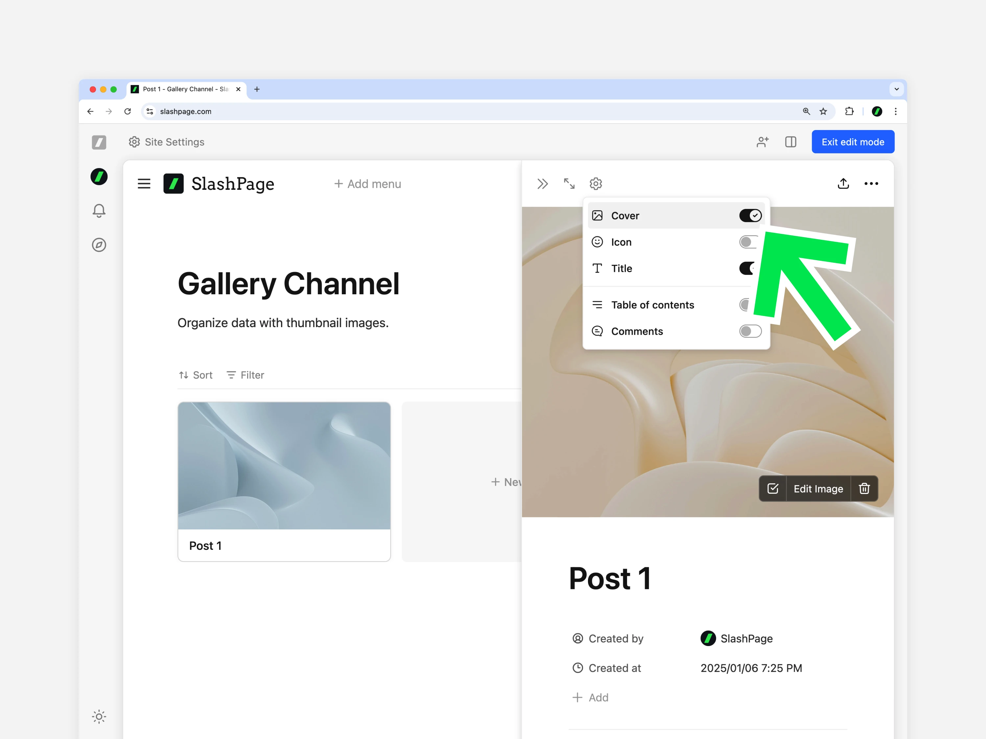
Task: Bookmark the page with star icon
Action: (x=823, y=111)
